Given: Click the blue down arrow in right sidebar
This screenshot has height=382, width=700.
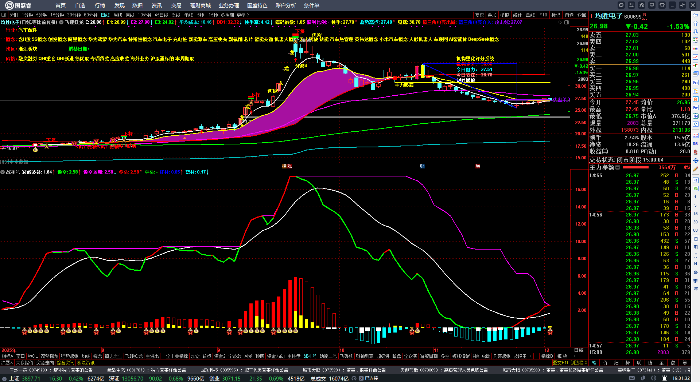Looking at the screenshot, I should 696,32.
